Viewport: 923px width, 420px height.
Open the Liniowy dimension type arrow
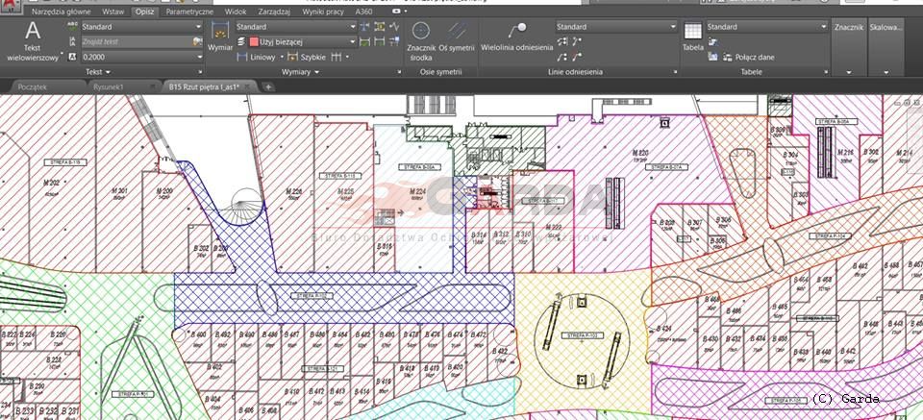click(x=282, y=57)
